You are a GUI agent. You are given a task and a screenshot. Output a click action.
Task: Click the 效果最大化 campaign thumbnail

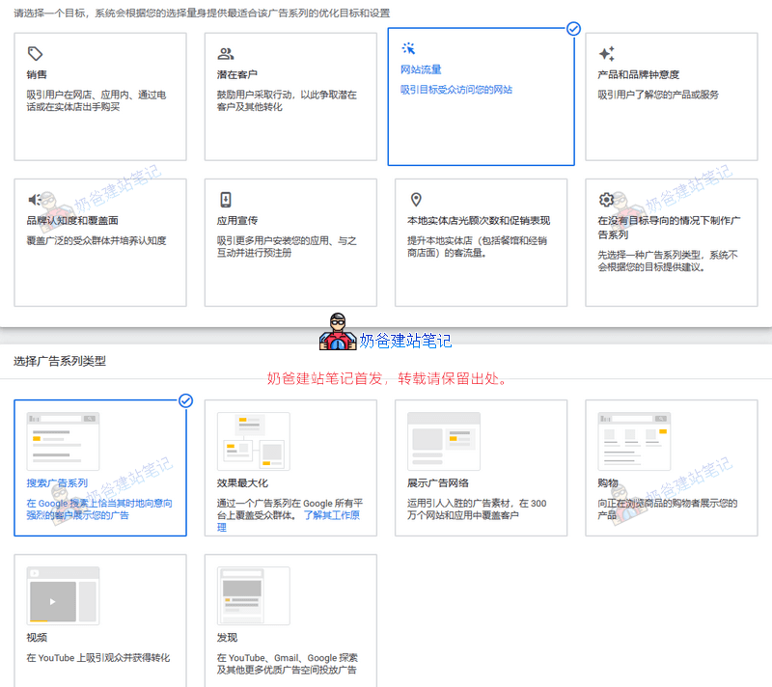pos(253,441)
